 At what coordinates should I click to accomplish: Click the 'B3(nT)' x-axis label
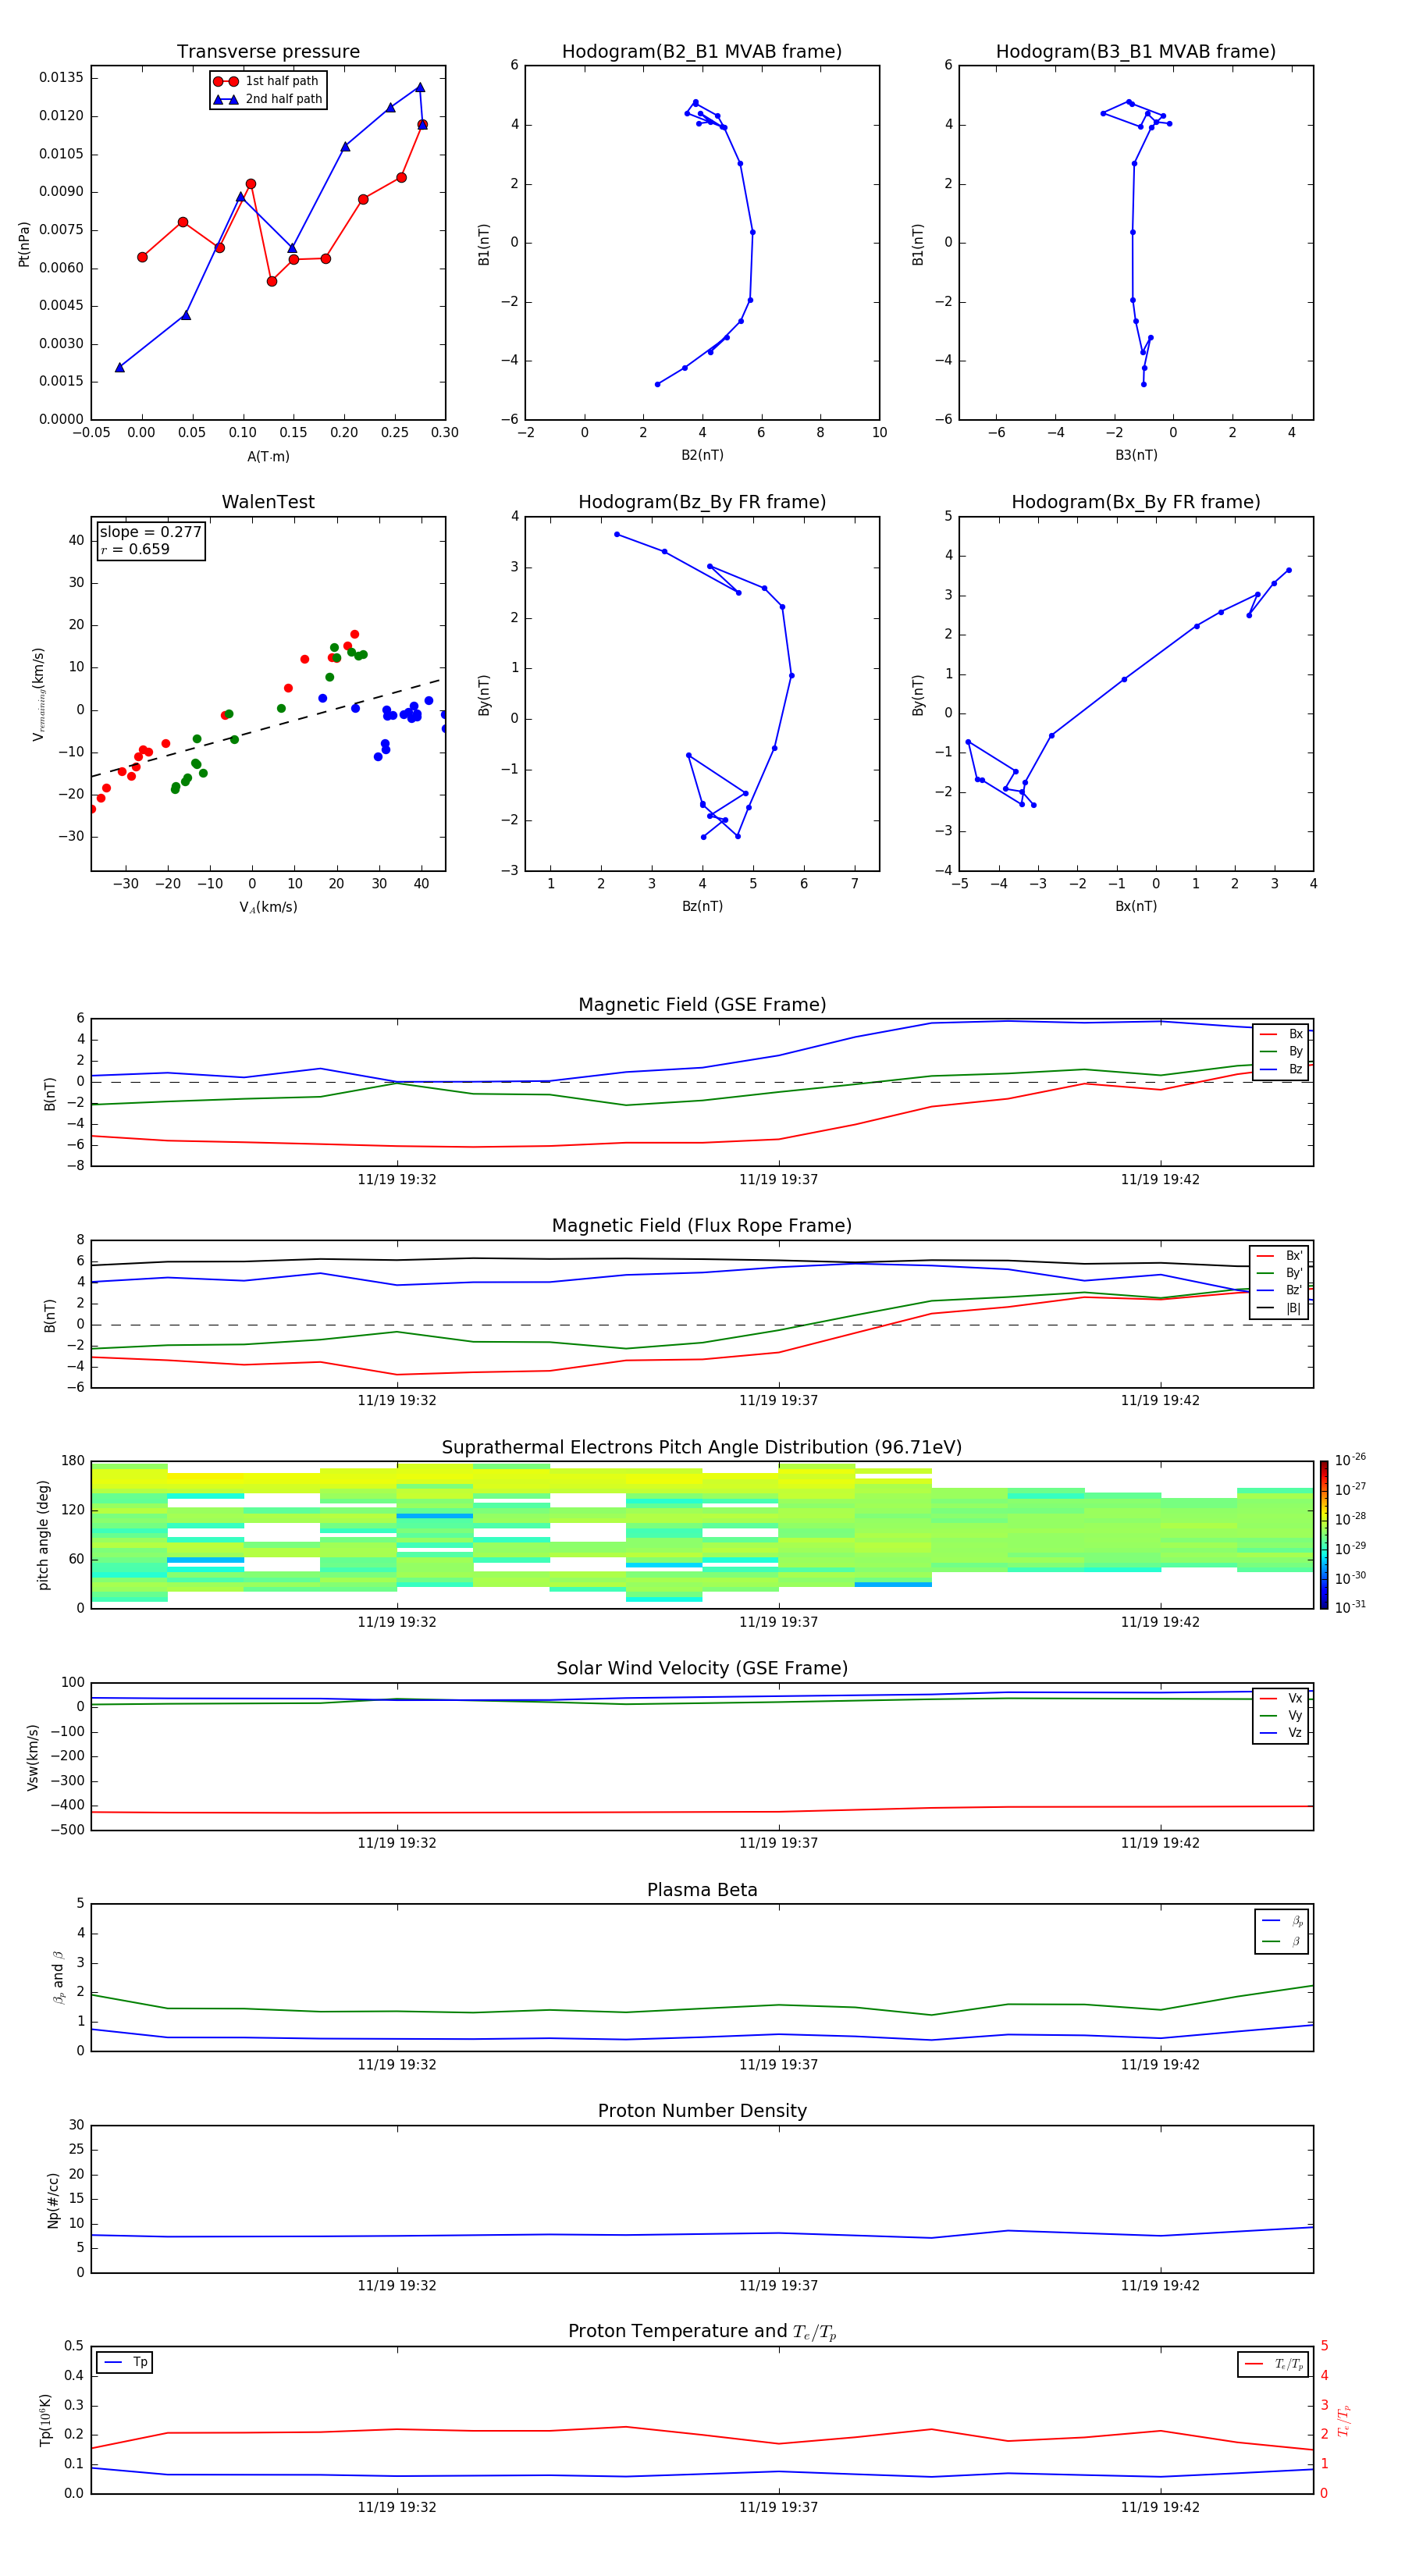(1136, 455)
